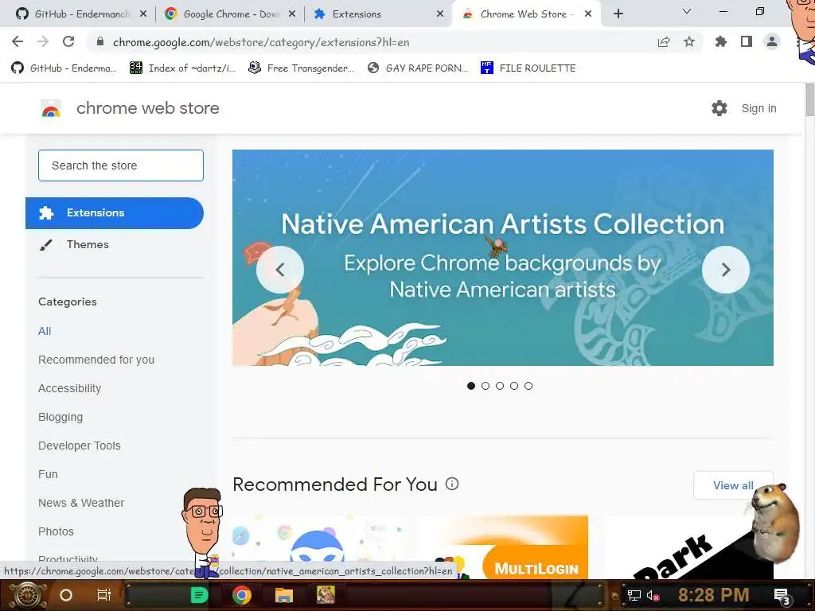Screen dimensions: 815x611
Task: Open Task View on the taskbar
Action: (104, 595)
